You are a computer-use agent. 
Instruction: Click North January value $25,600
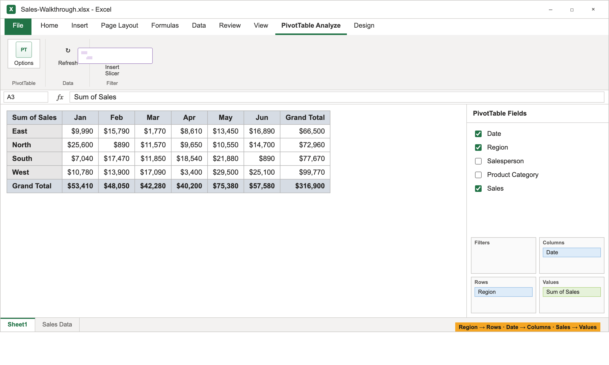tap(80, 145)
